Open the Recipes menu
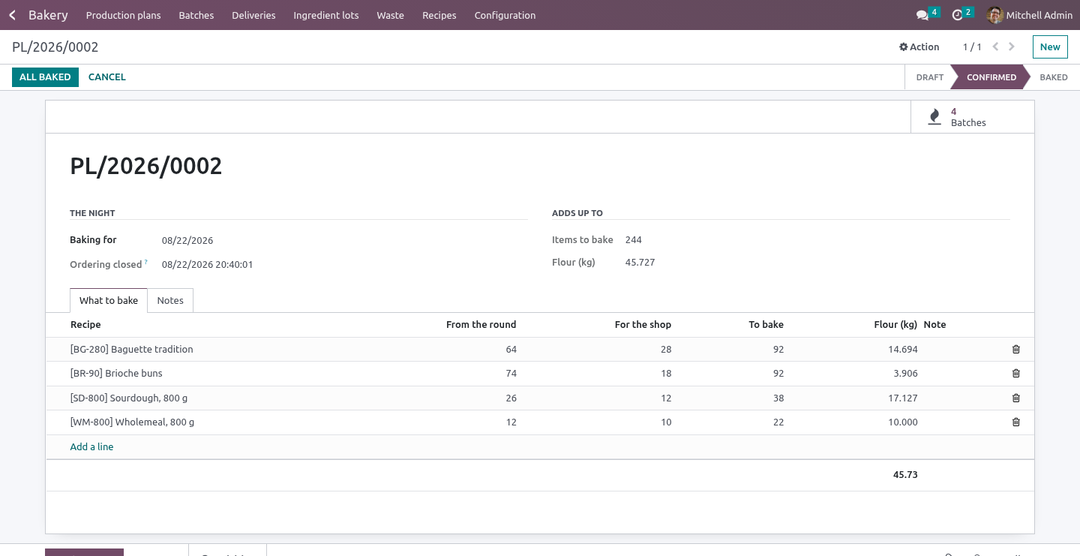 coord(439,15)
